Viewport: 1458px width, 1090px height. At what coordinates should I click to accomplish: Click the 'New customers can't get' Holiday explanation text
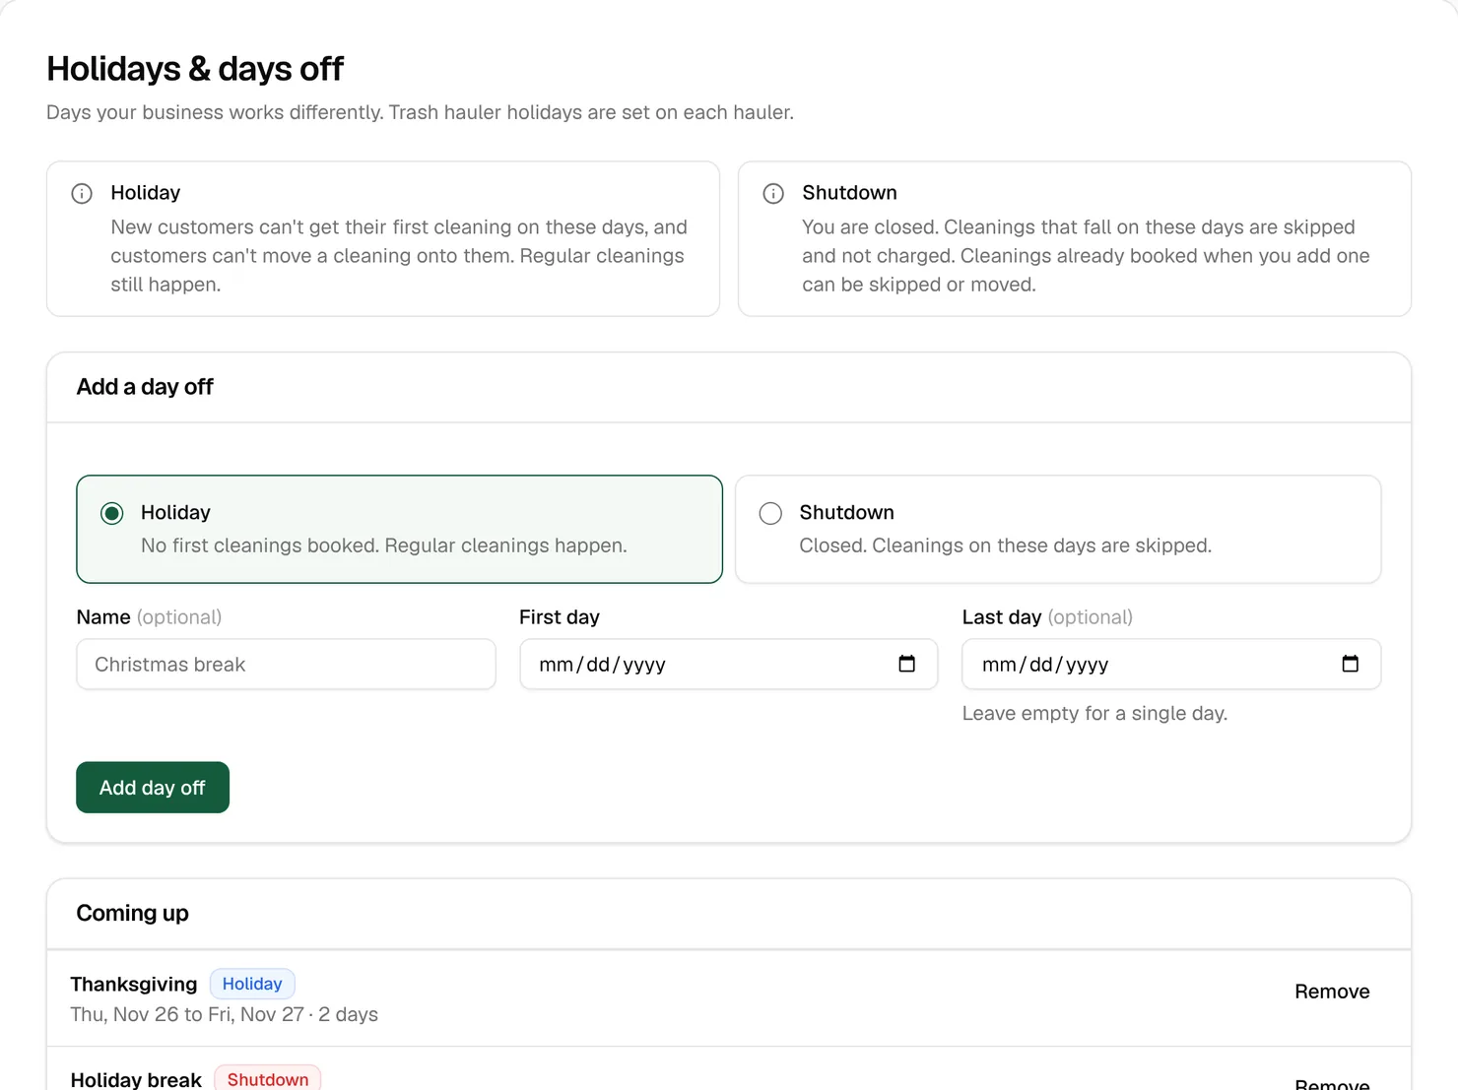pyautogui.click(x=399, y=256)
